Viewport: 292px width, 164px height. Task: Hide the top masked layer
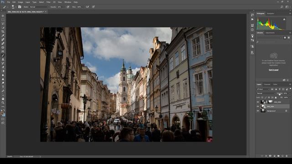coord(258,102)
